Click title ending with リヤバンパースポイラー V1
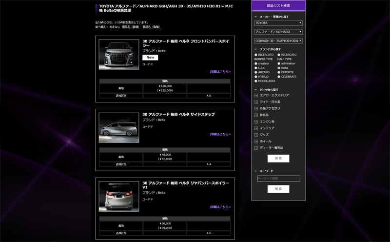The height and width of the screenshot is (242, 390). (186, 185)
